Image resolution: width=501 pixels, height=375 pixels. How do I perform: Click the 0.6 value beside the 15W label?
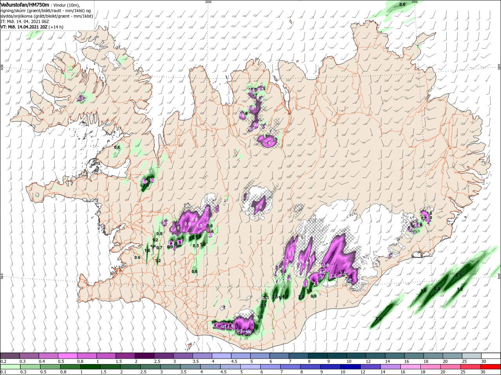(x=402, y=4)
